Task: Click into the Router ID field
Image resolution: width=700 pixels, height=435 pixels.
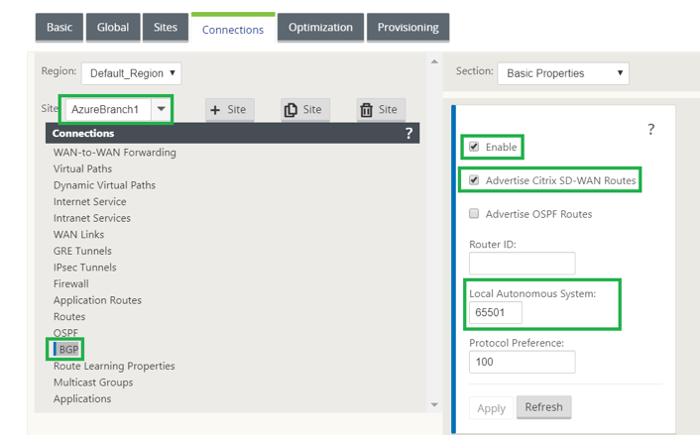Action: 522,264
